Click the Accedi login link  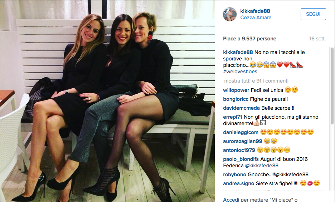tap(231, 200)
